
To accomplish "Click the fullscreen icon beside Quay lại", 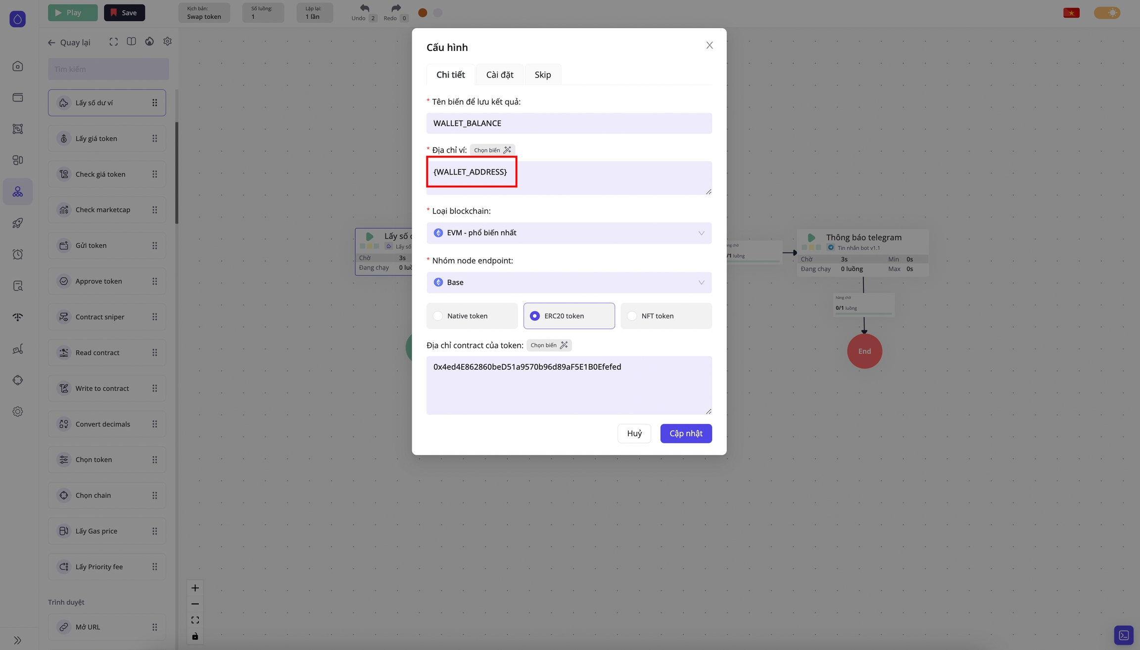I will coord(113,42).
